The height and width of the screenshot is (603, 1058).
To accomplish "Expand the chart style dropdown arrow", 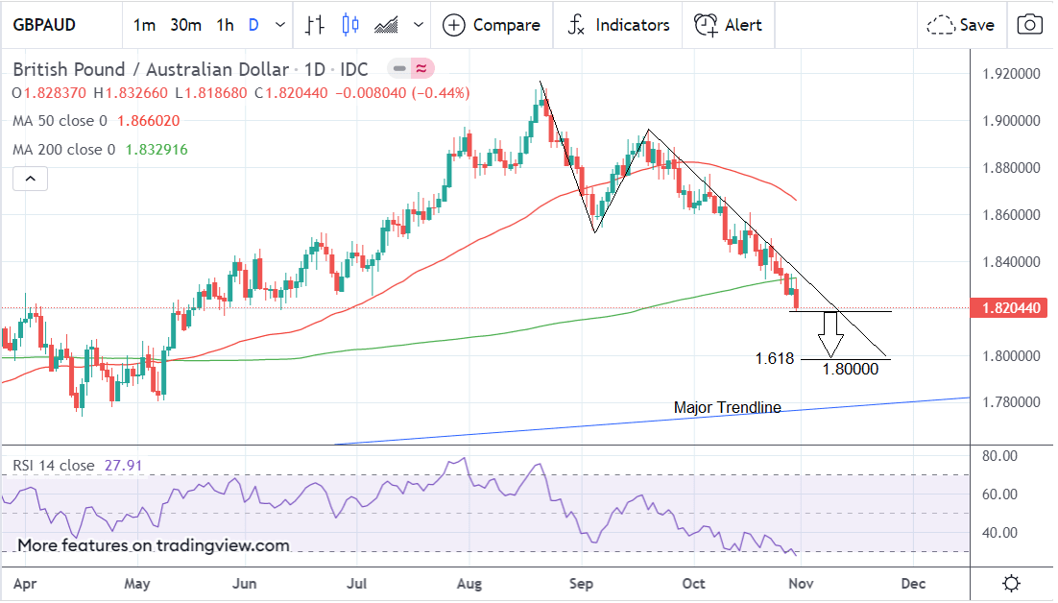I will tap(418, 25).
